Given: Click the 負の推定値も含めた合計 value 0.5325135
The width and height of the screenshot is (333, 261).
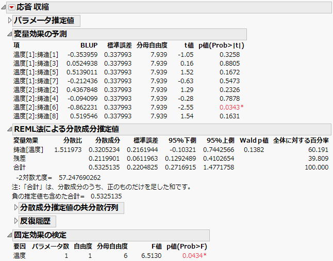Looking at the screenshot, I should click(x=106, y=196).
